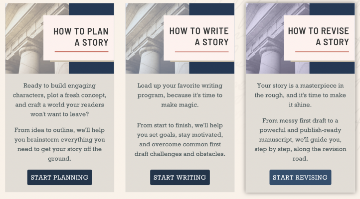
Task: Click the "Ready to build engaging characters" paragraph
Action: 60,99
